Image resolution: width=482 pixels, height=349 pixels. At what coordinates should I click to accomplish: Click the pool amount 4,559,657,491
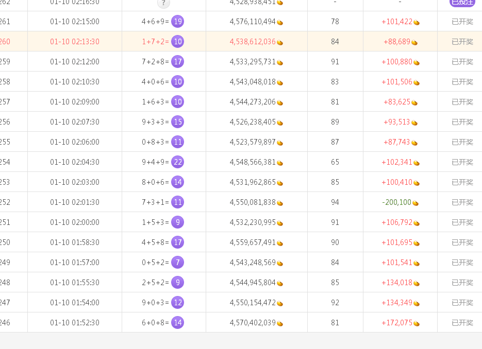point(253,242)
